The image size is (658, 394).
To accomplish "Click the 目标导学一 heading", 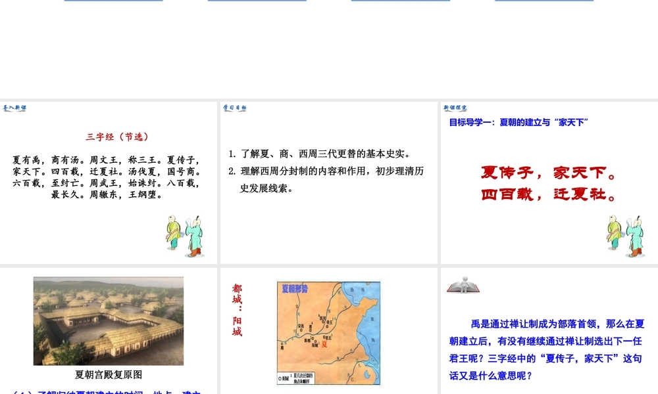I will tap(518, 122).
